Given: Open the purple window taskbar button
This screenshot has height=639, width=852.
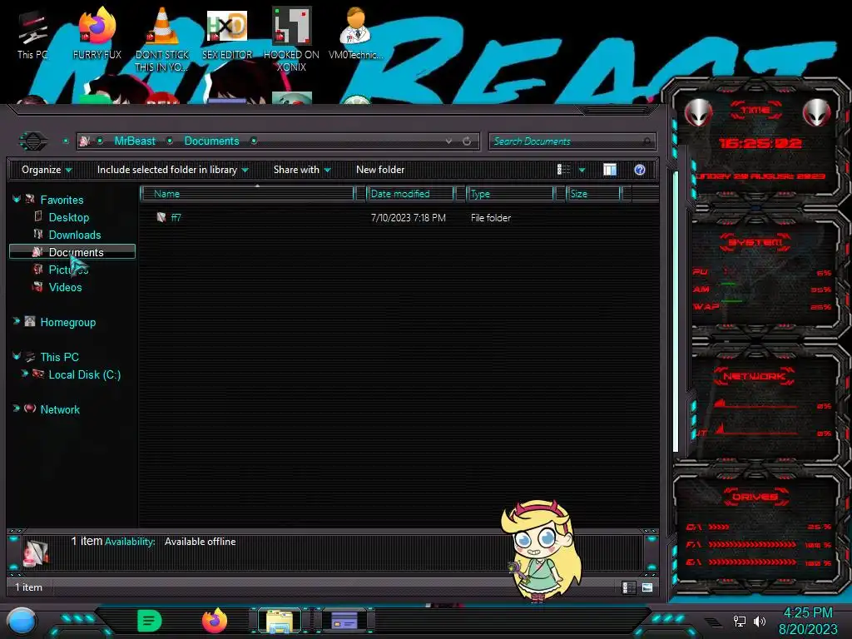Looking at the screenshot, I should (344, 621).
